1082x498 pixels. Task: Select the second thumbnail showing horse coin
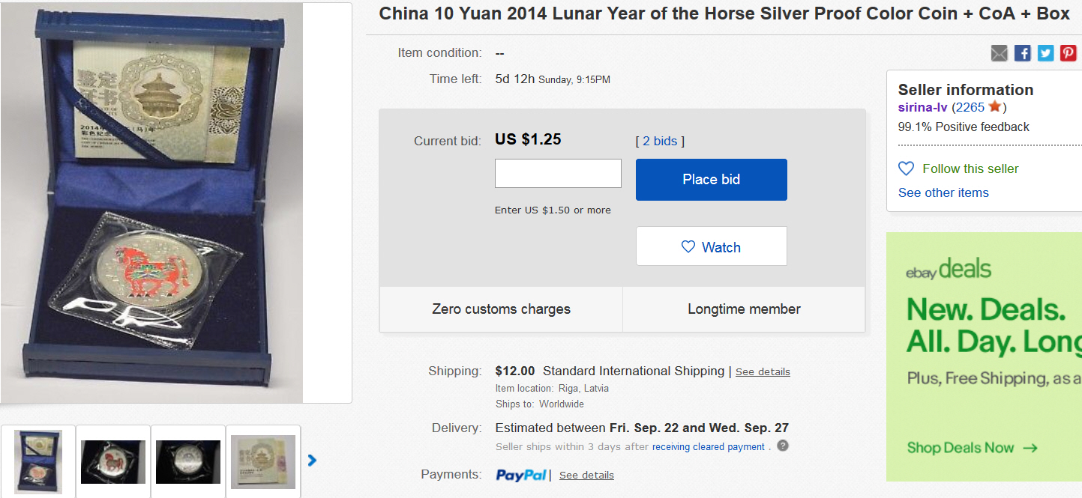coord(113,461)
